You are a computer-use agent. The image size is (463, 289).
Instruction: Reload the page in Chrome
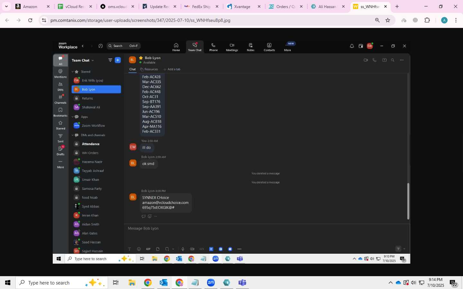30,20
